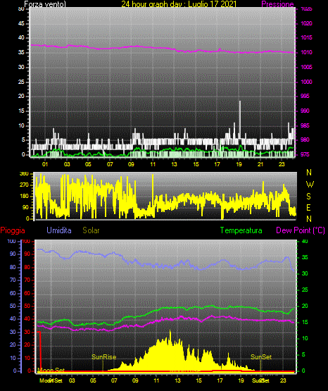Click the 'Moon Set' label inside lower chart
Viewport: 328px width, 391px height.
tap(51, 370)
